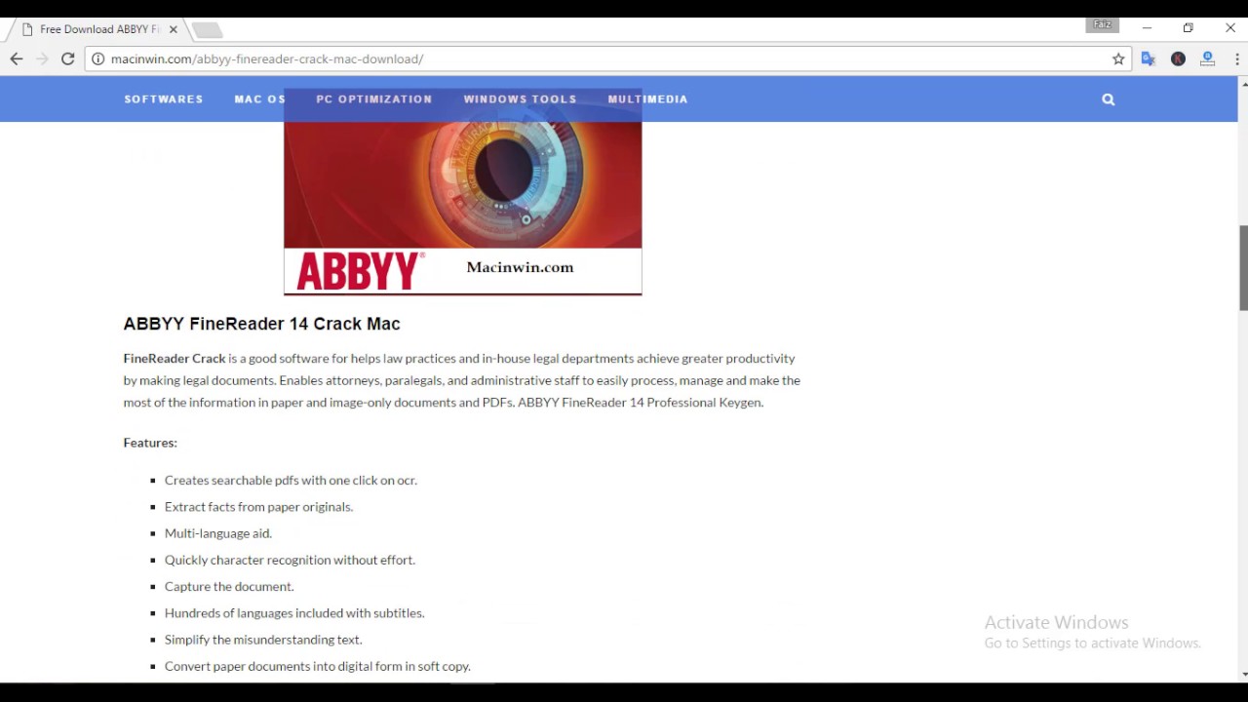Click the dark round extension icon

pyautogui.click(x=1178, y=58)
